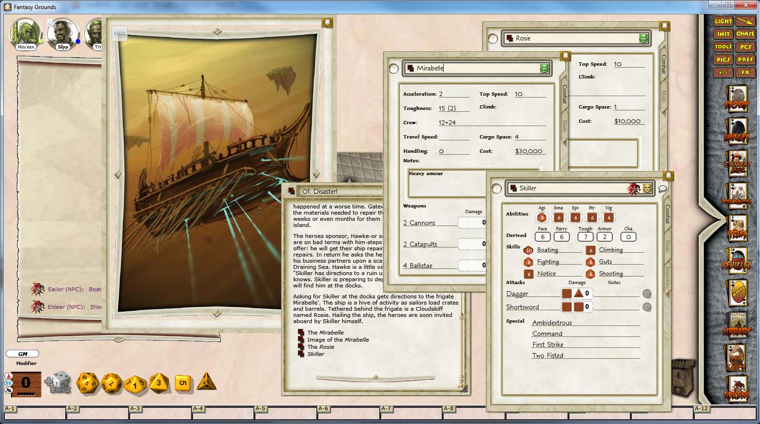Click the Boating d10 skill die
Screen dimensions: 760x424
point(528,250)
